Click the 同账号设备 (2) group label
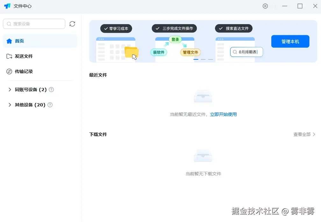 coord(31,90)
